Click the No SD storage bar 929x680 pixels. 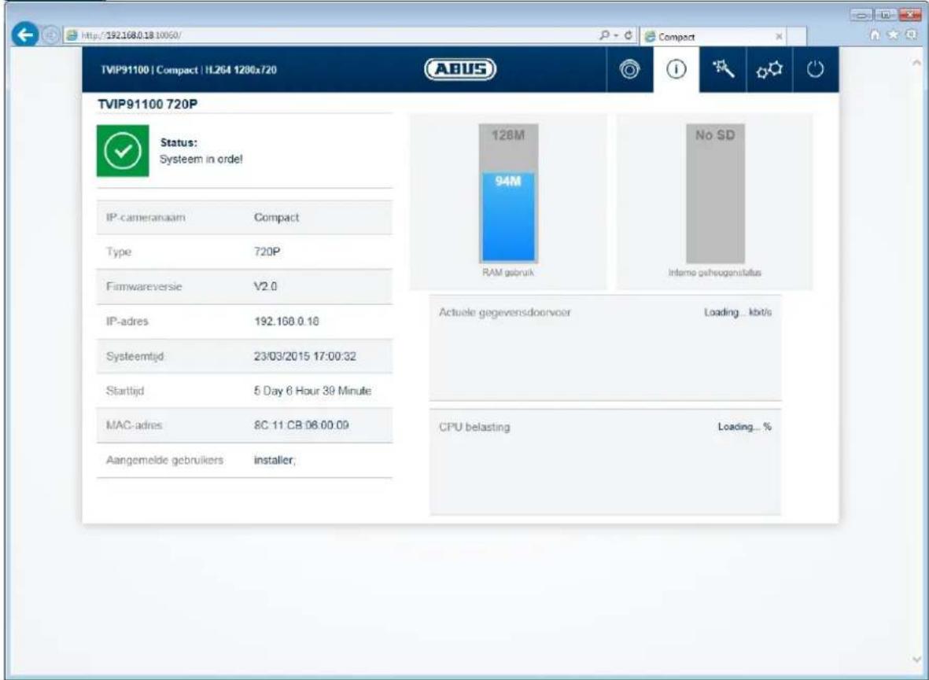(x=715, y=193)
